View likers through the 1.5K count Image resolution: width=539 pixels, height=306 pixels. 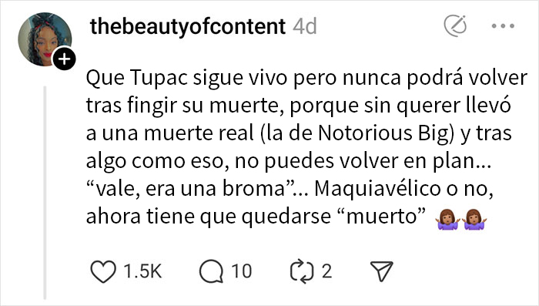tap(142, 271)
